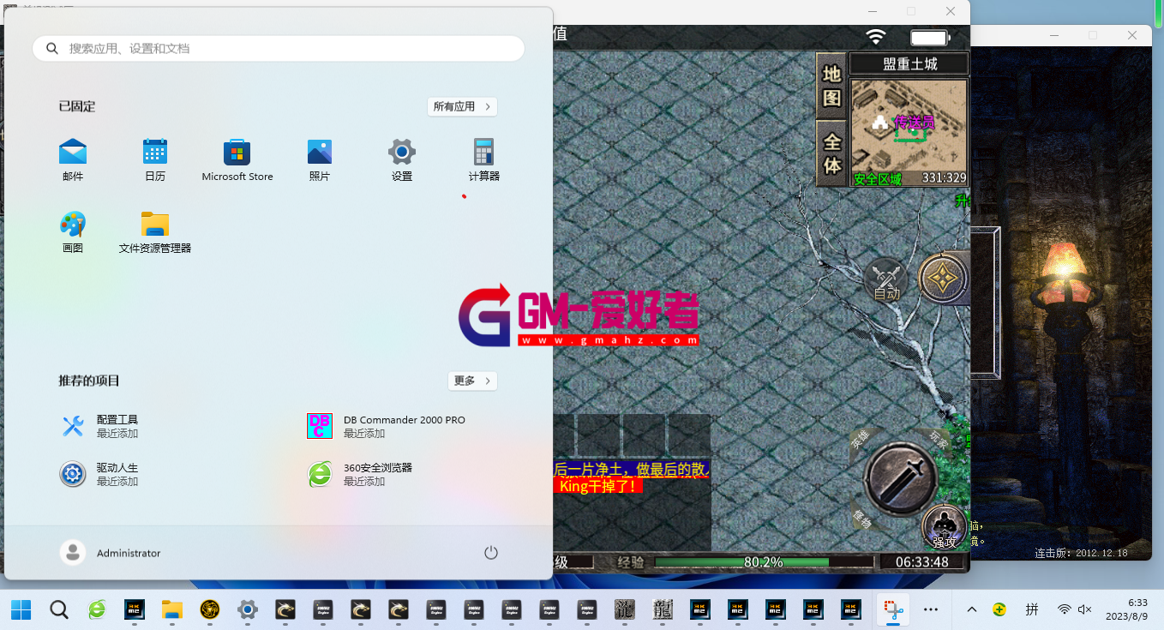Toggle the 自动 auto-combat button
This screenshot has height=630, width=1164.
[886, 279]
